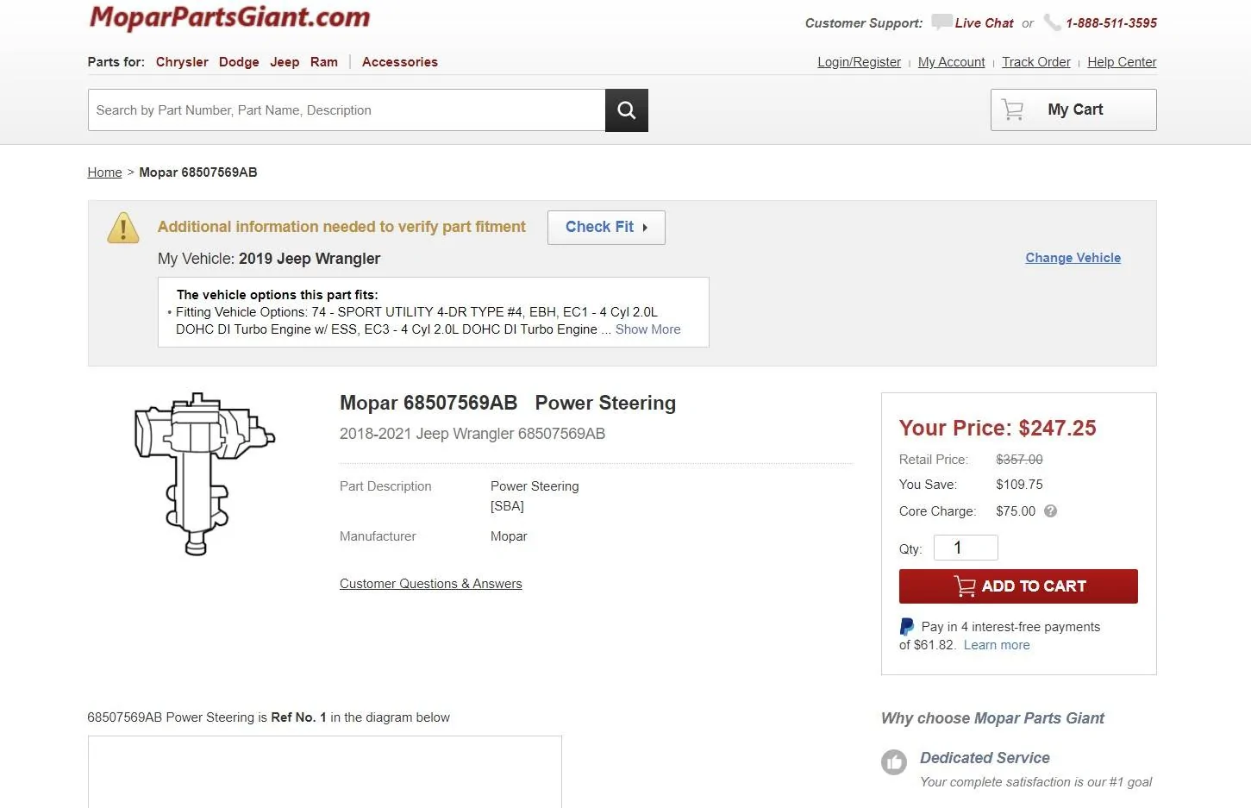
Task: Click the Qty input field
Action: click(x=966, y=548)
